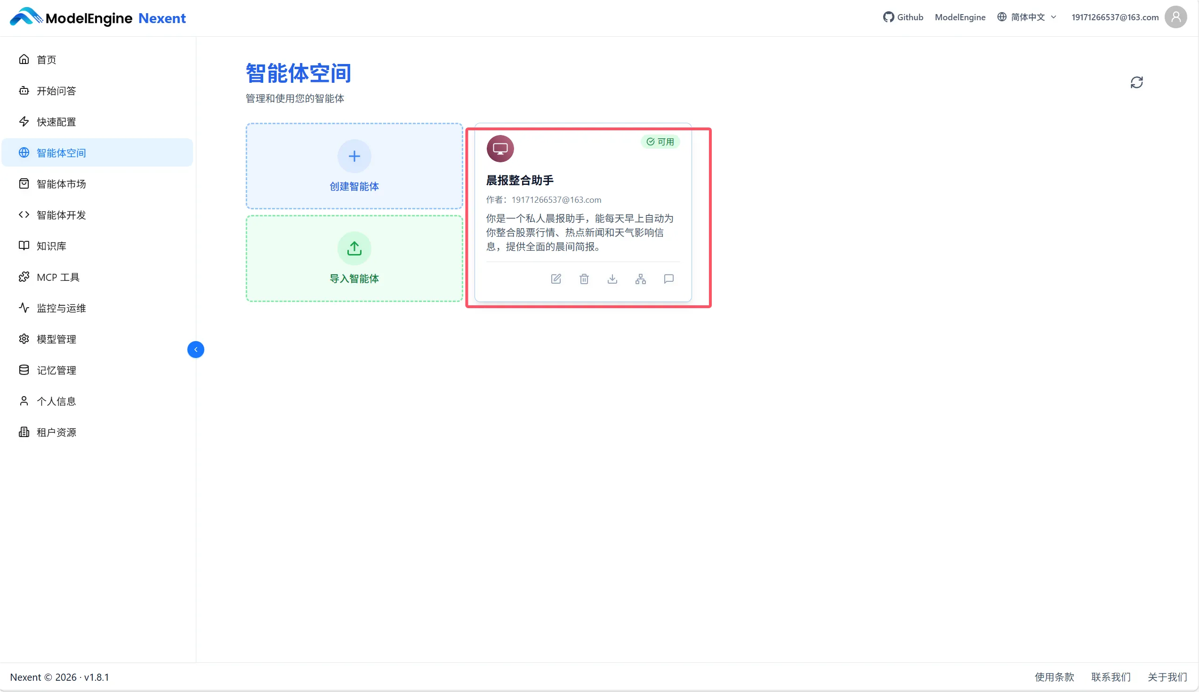Image resolution: width=1199 pixels, height=692 pixels.
Task: Go to MCP 工具 page
Action: coord(57,277)
